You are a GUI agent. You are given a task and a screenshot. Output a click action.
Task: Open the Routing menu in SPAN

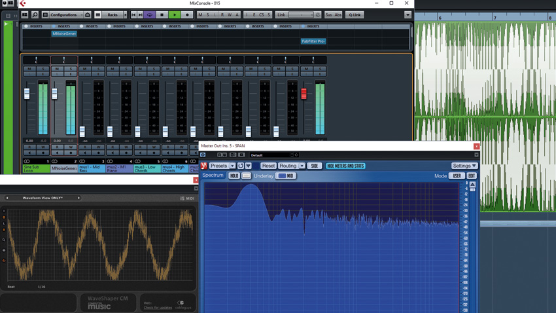pyautogui.click(x=291, y=166)
